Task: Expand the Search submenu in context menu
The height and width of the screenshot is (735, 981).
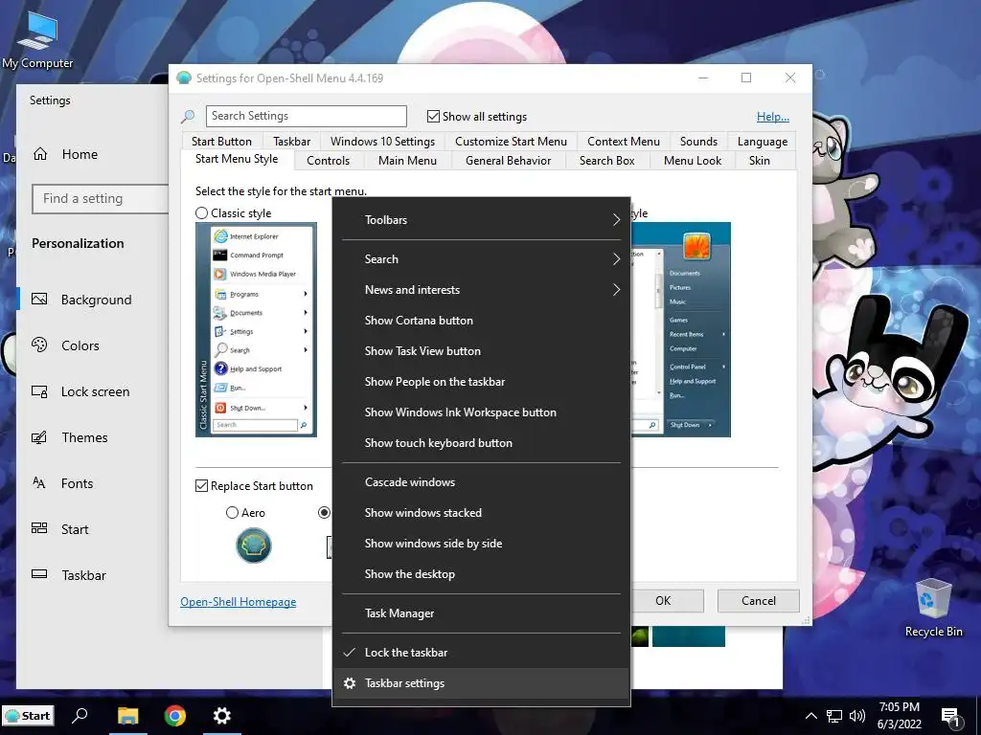Action: 481,258
